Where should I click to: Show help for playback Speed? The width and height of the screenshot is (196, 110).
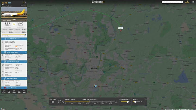tap(137, 99)
